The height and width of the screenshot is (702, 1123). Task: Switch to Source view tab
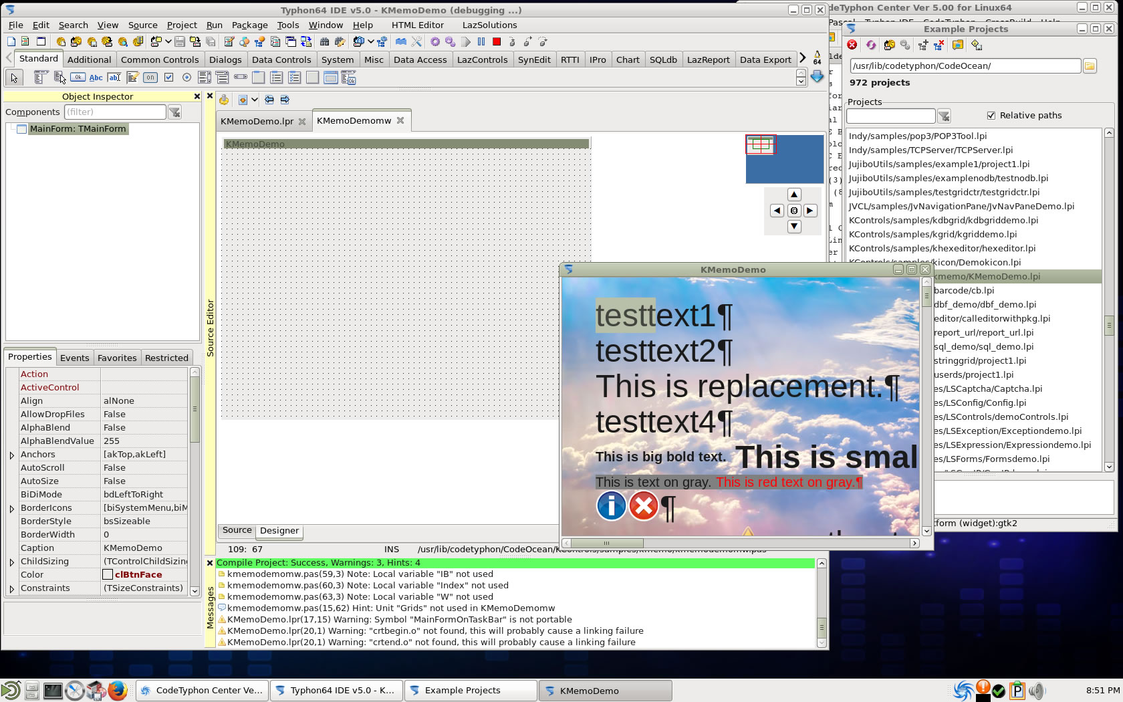[237, 530]
